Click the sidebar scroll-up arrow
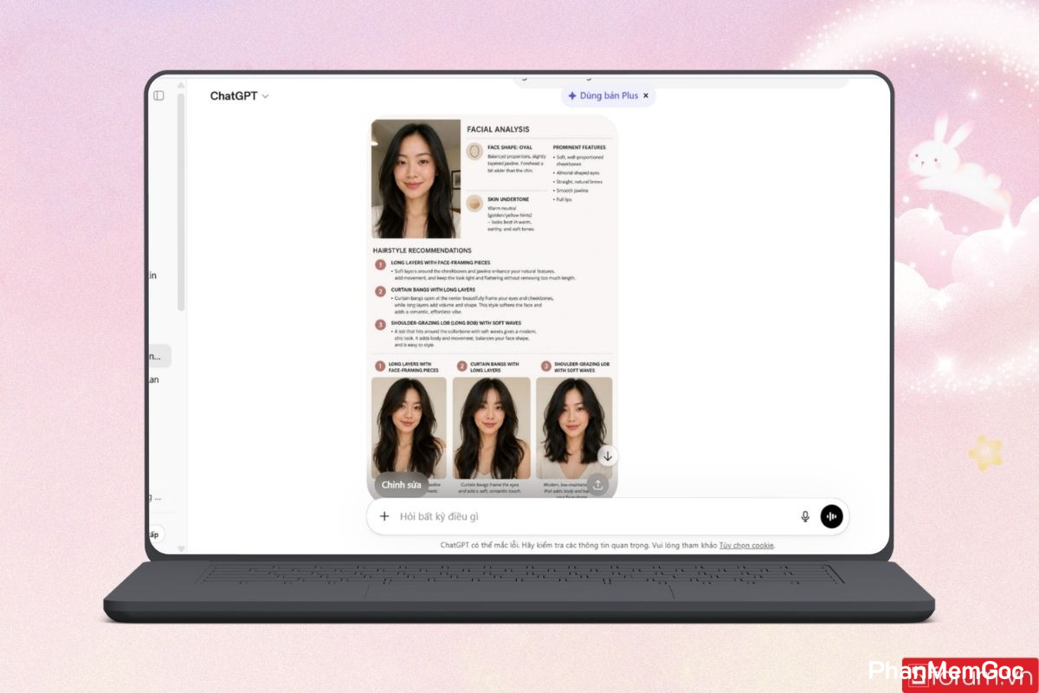1039x693 pixels. click(181, 86)
